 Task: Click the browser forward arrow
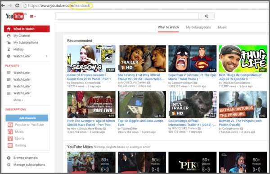[x=10, y=6]
